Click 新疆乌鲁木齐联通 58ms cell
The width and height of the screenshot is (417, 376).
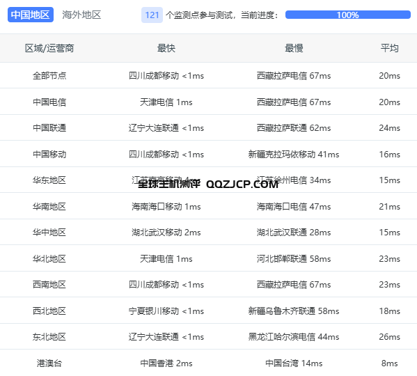(294, 311)
